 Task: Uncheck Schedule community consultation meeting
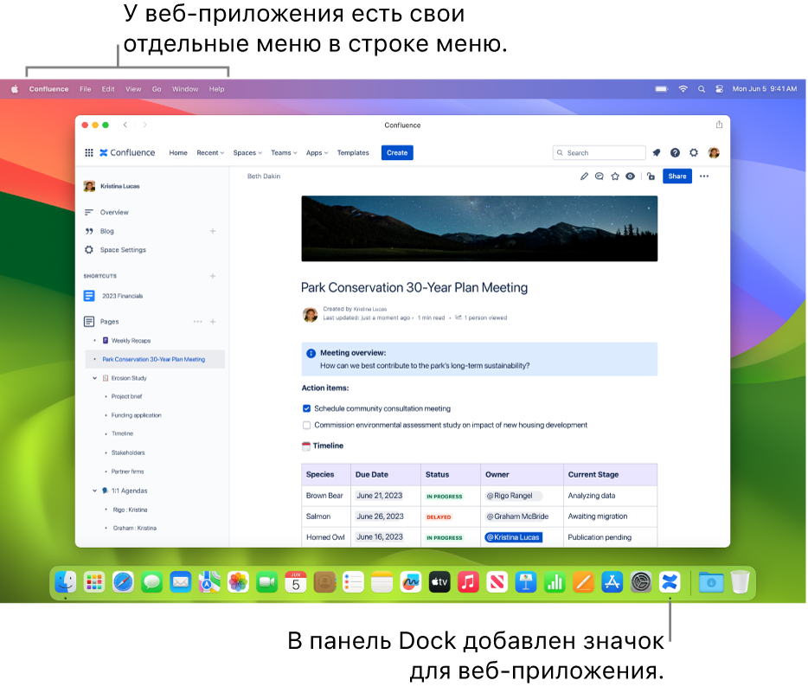pos(306,408)
